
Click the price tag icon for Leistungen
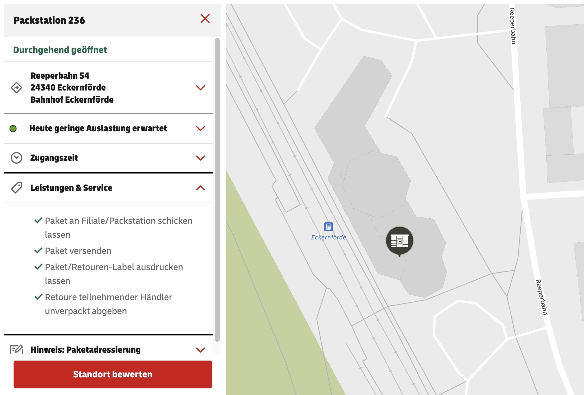[16, 188]
